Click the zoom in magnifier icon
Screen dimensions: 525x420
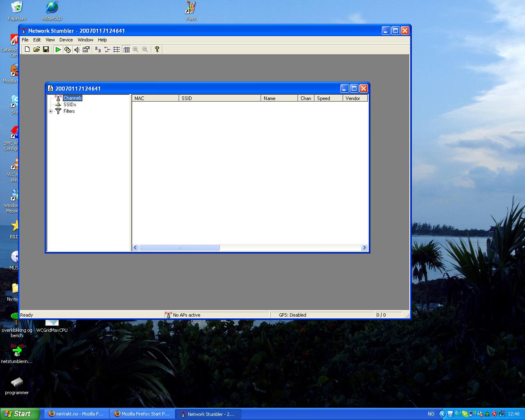tap(135, 49)
